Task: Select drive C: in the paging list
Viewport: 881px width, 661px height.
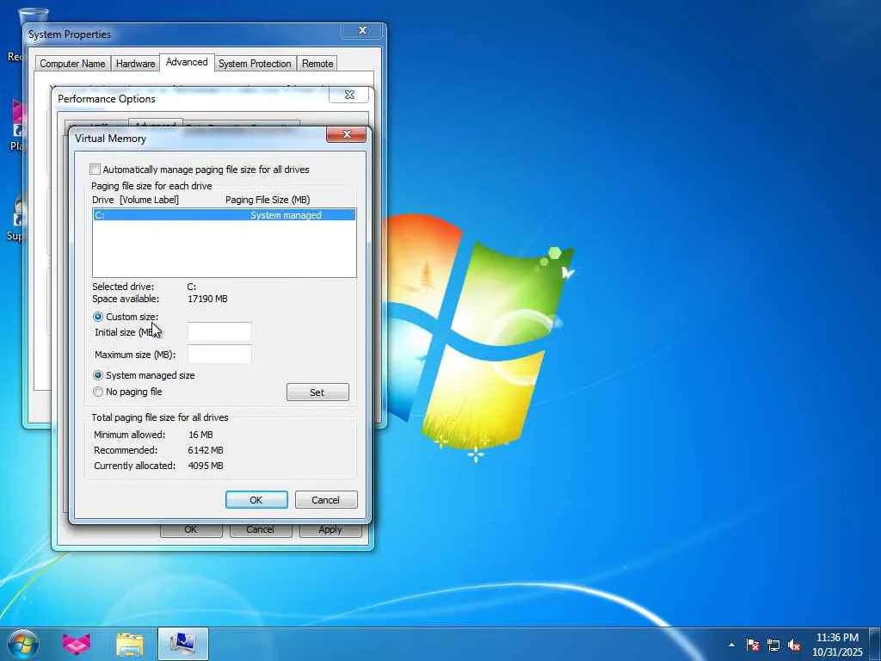Action: point(225,215)
